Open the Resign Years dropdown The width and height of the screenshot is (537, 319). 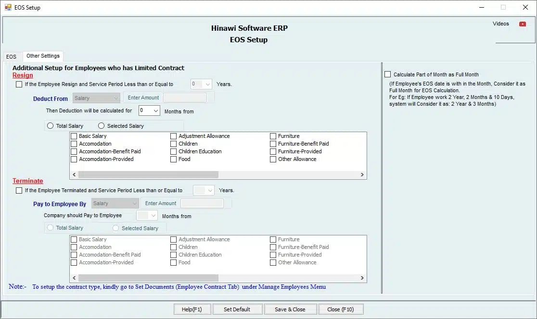click(x=201, y=84)
